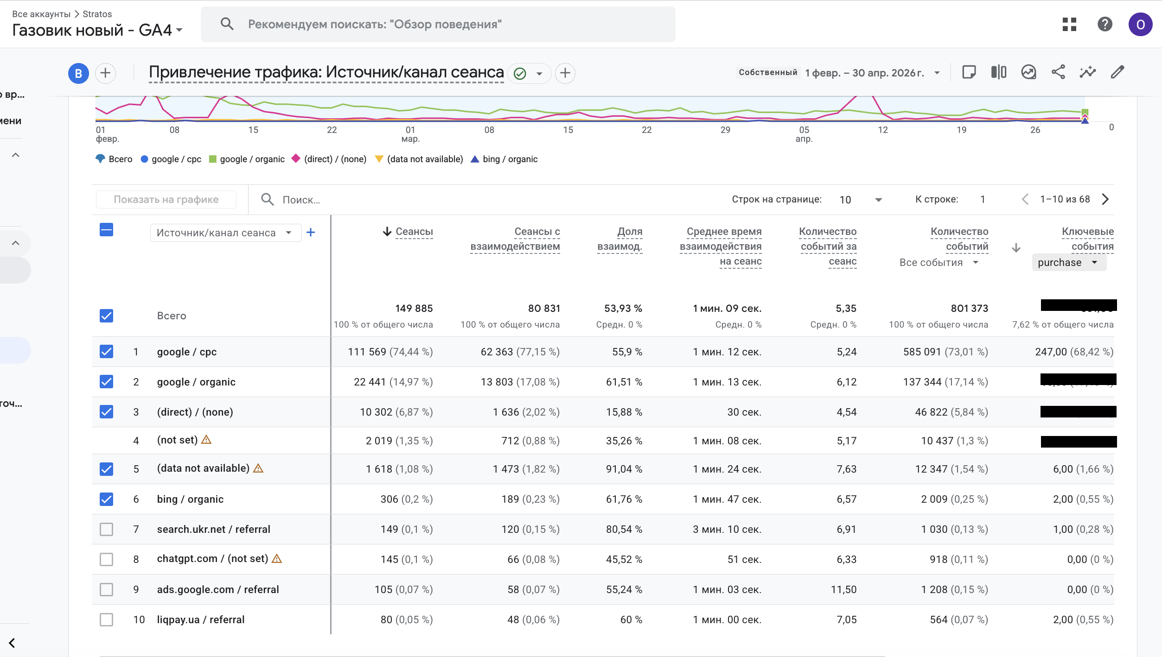This screenshot has width=1162, height=657.
Task: Add a filter with the plus after the title
Action: click(565, 73)
